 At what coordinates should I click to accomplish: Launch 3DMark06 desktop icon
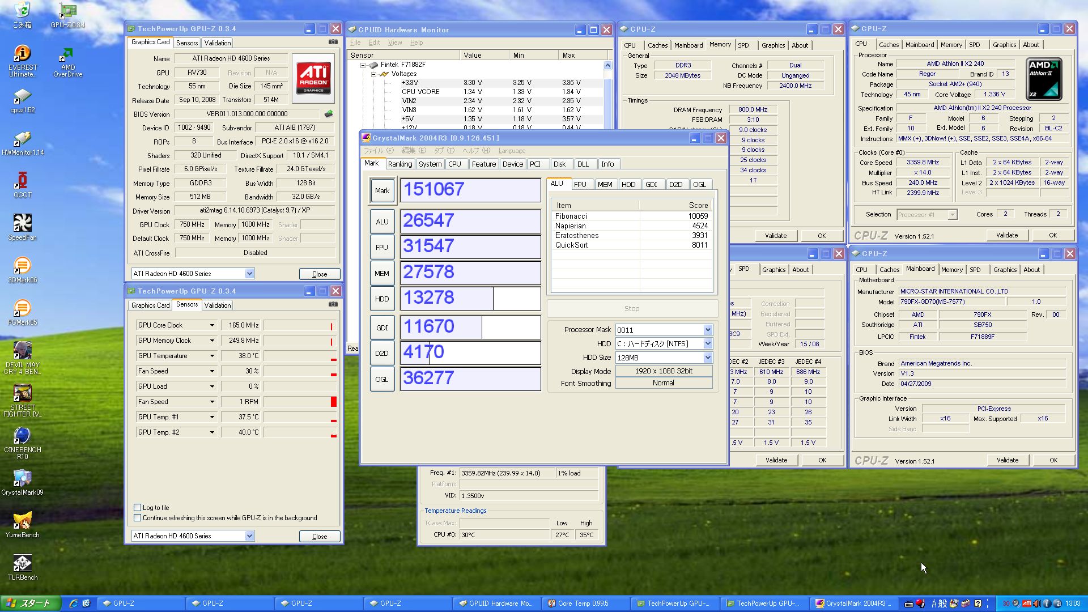click(22, 270)
